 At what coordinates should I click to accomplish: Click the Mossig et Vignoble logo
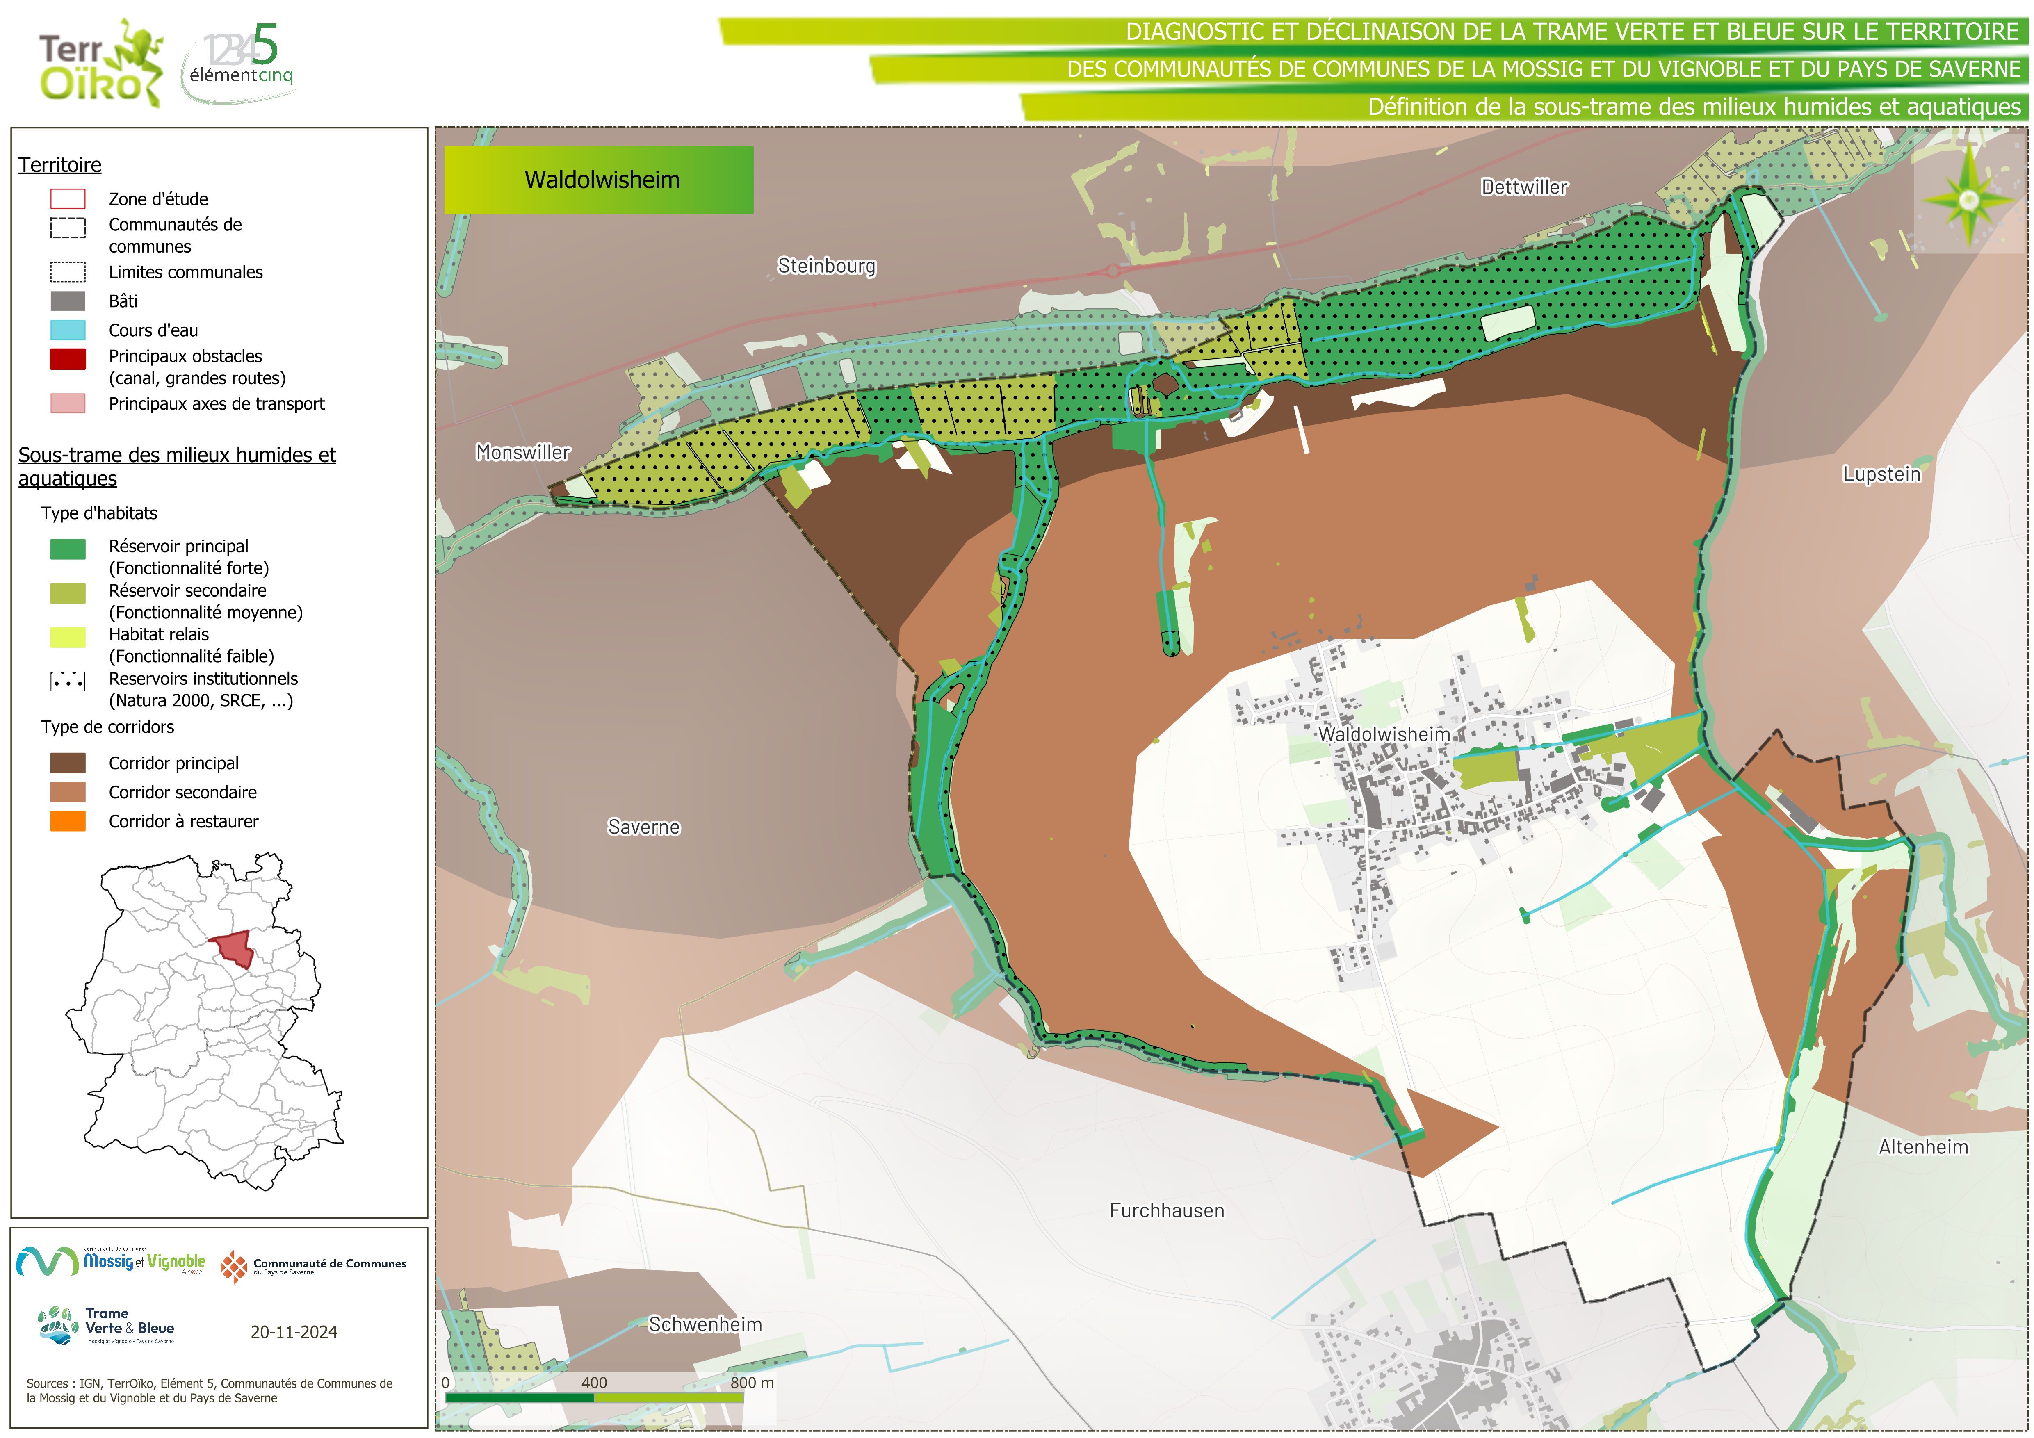(112, 1262)
